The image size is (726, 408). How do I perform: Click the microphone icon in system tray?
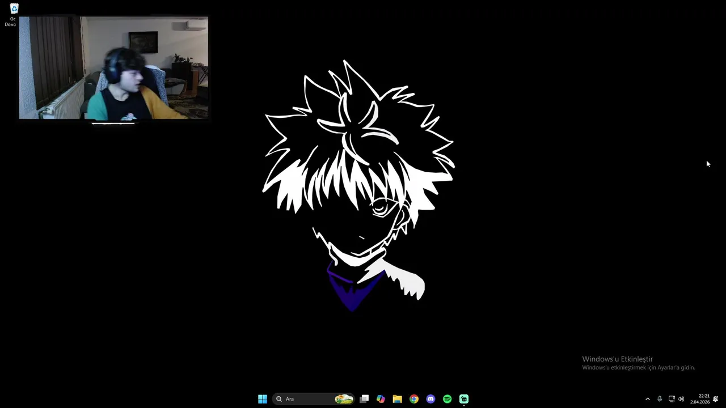[660, 399]
